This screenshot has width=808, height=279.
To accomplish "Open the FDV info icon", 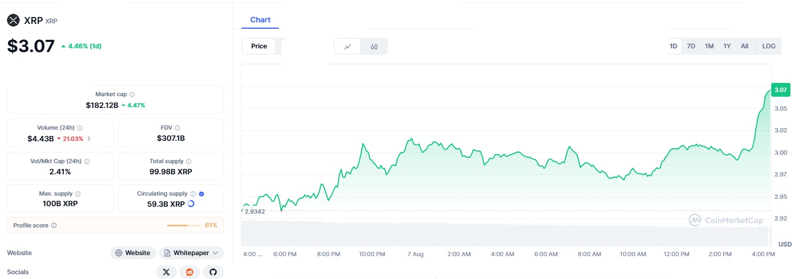I will [177, 128].
